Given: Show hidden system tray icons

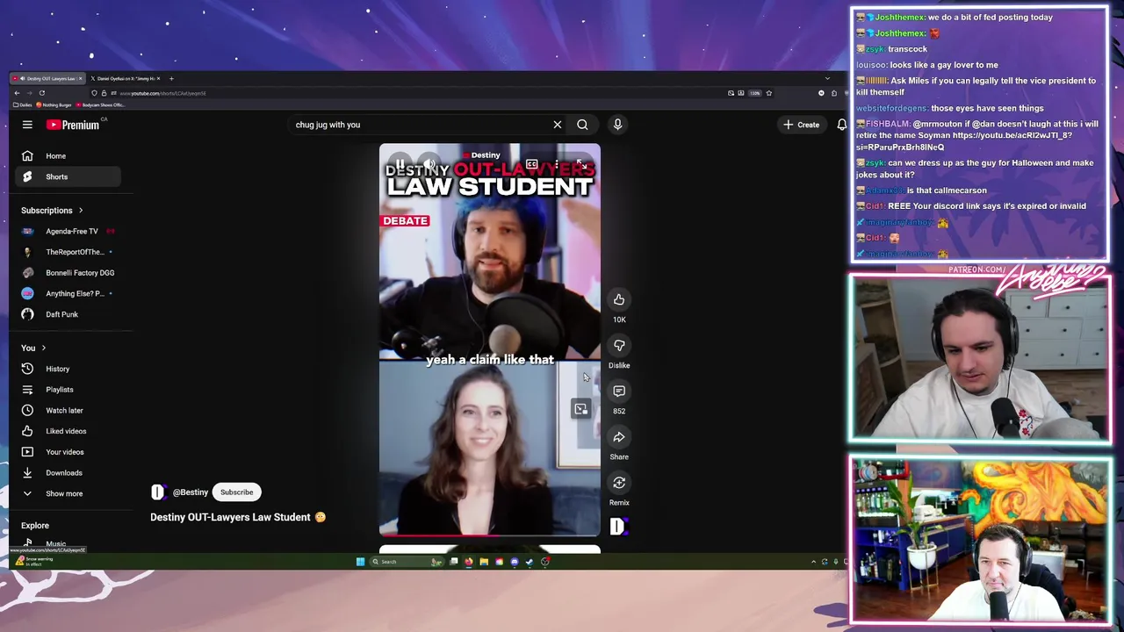Looking at the screenshot, I should [813, 562].
